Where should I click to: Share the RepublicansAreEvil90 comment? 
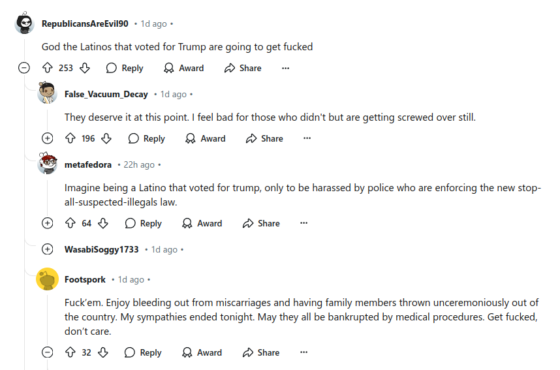243,68
